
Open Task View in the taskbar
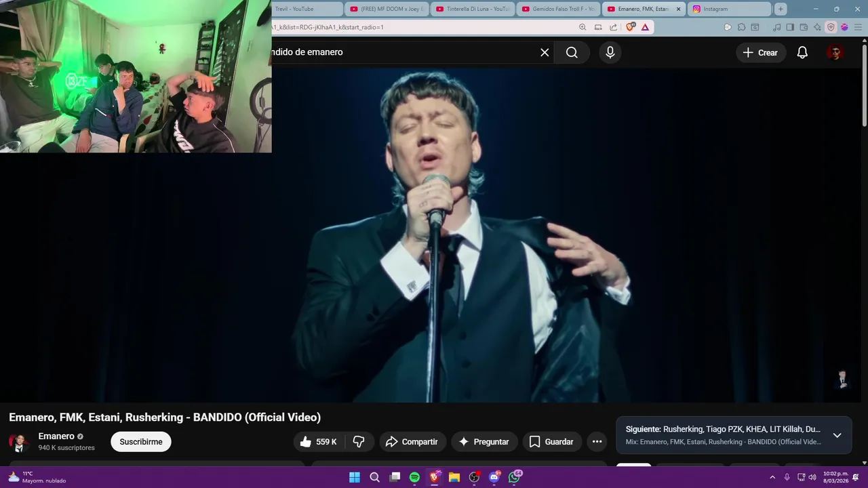pyautogui.click(x=395, y=477)
